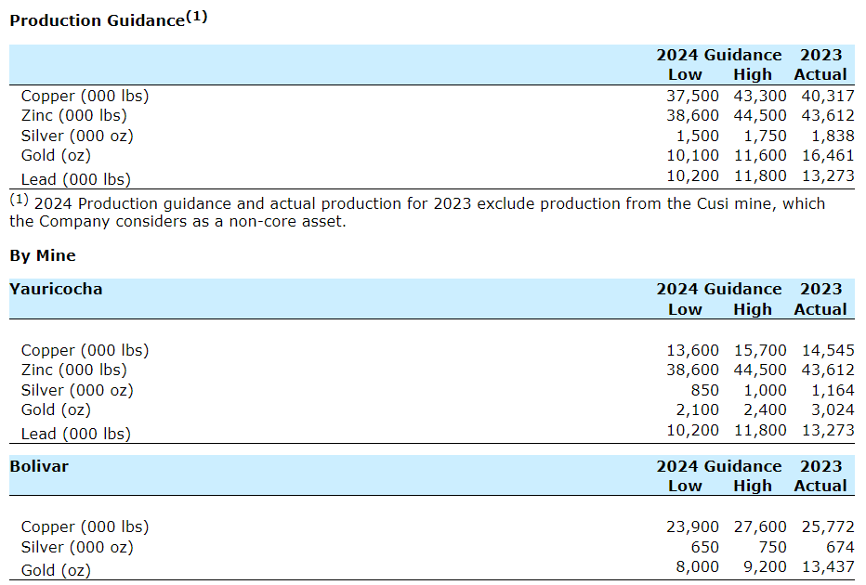Click Bolivar silver low value 650
Viewport: 866px width, 585px height.
click(x=704, y=548)
